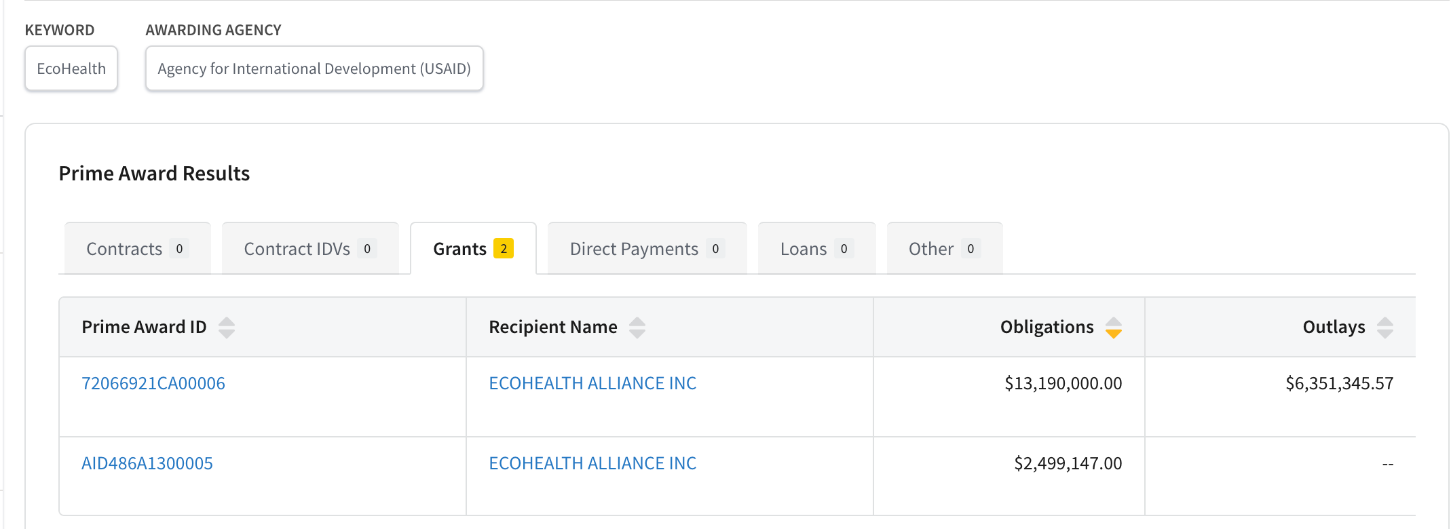Screen dimensions: 1451x529
Task: Click the Prime Award Results heading
Action: (x=154, y=174)
